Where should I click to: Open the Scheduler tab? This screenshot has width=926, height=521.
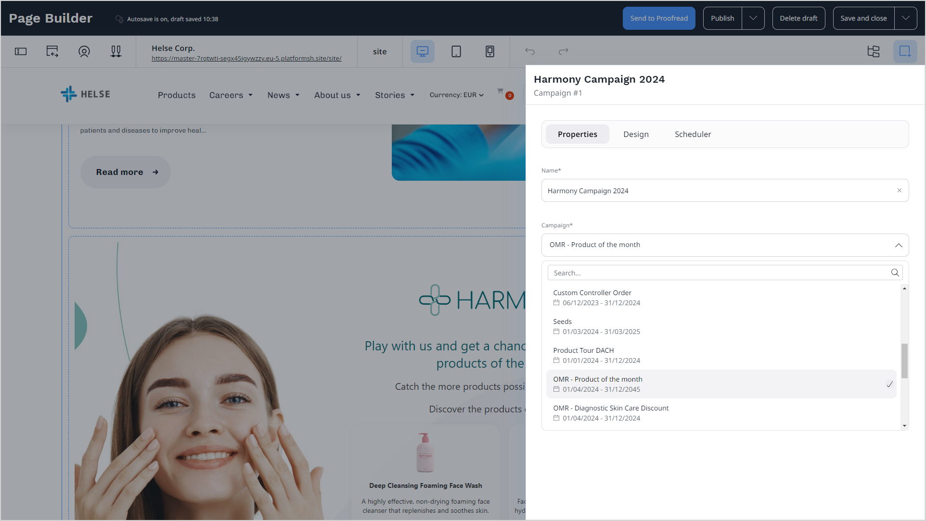(692, 135)
